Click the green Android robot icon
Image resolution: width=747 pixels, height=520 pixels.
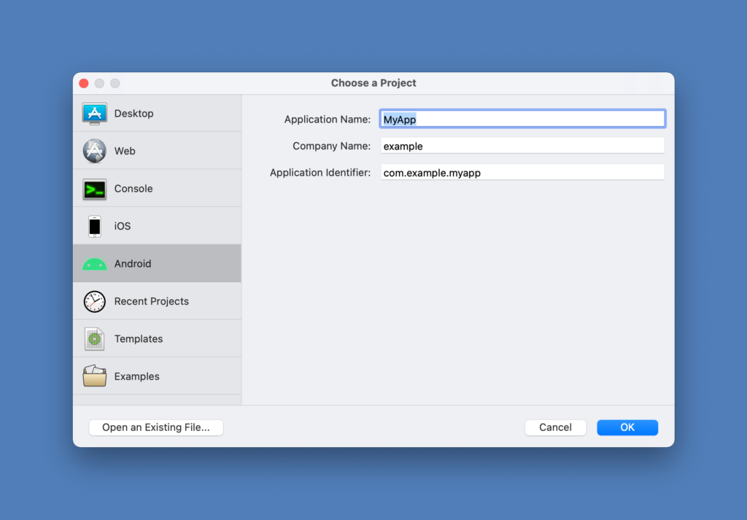tap(94, 264)
